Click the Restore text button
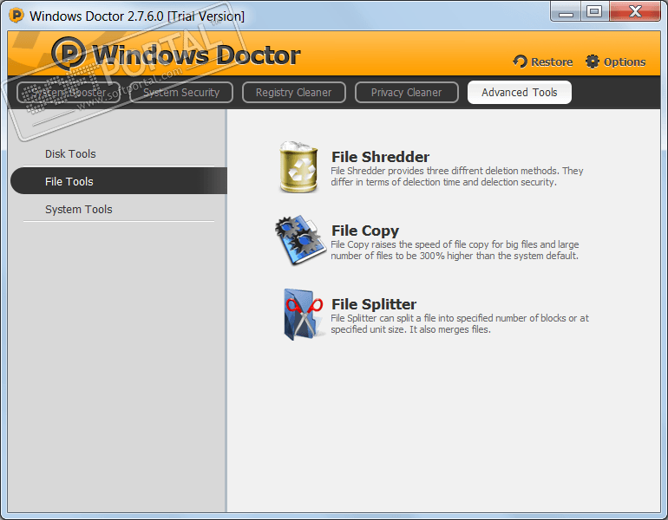This screenshot has height=520, width=668. pyautogui.click(x=552, y=62)
